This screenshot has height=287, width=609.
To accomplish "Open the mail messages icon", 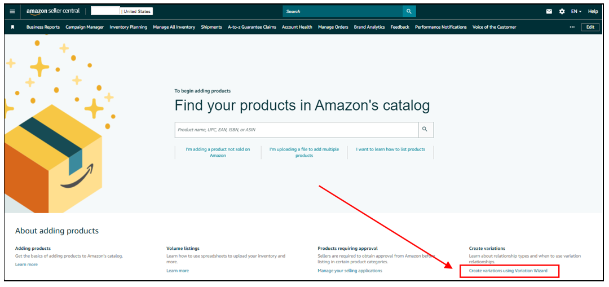I will click(549, 11).
